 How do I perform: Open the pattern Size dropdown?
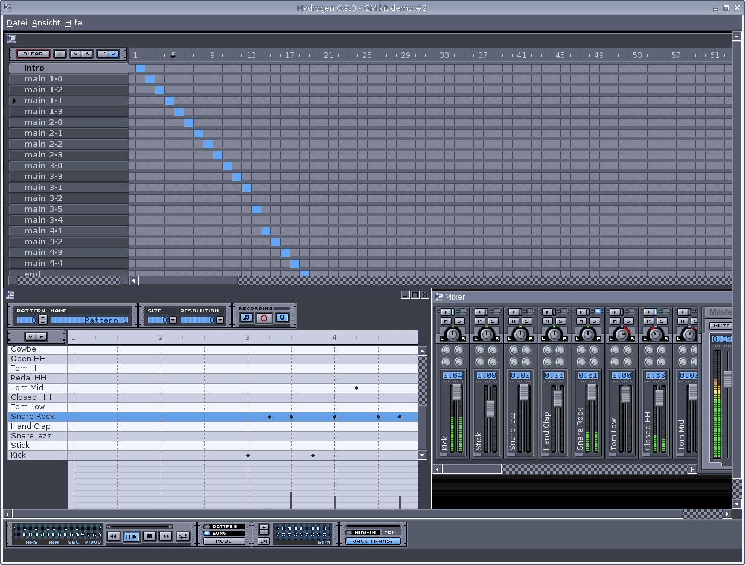point(173,320)
